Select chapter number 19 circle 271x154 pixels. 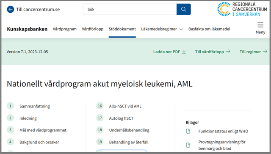click(100, 142)
